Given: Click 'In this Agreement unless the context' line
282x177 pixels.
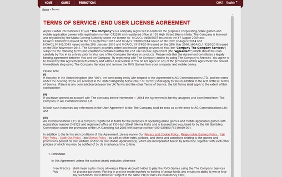Looking at the screenshot, I should (94, 161).
